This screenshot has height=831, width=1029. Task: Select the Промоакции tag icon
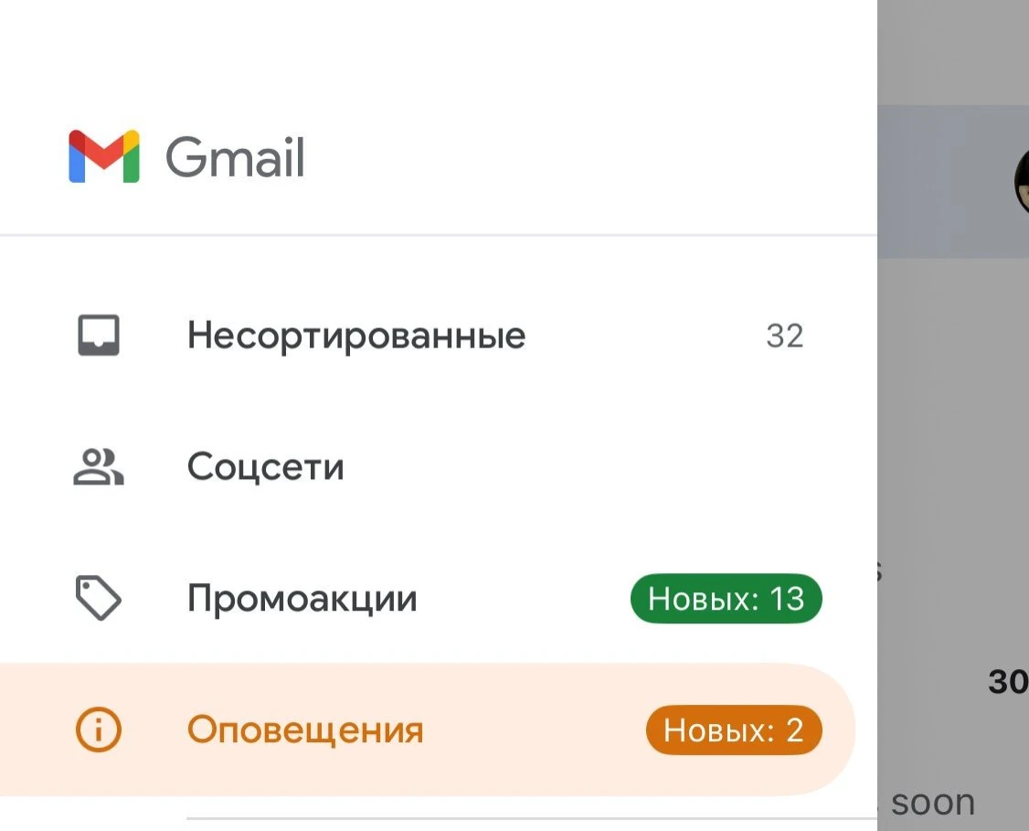[x=98, y=598]
